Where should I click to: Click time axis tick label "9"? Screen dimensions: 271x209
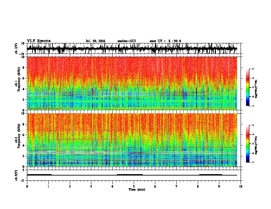click(219, 186)
